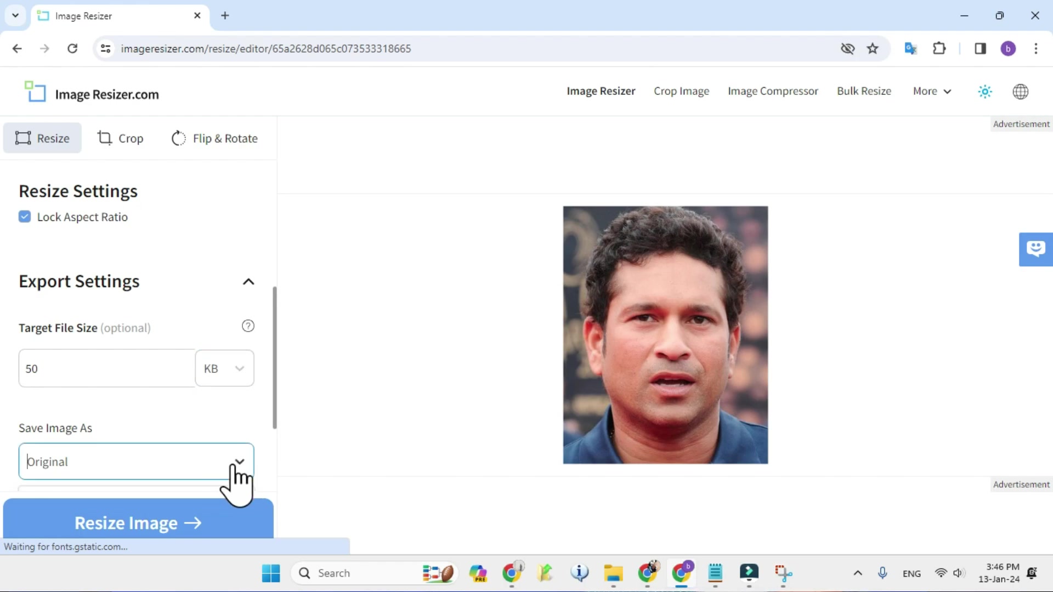Viewport: 1053px width, 592px height.
Task: Open Crop Image in top navigation
Action: [x=681, y=91]
